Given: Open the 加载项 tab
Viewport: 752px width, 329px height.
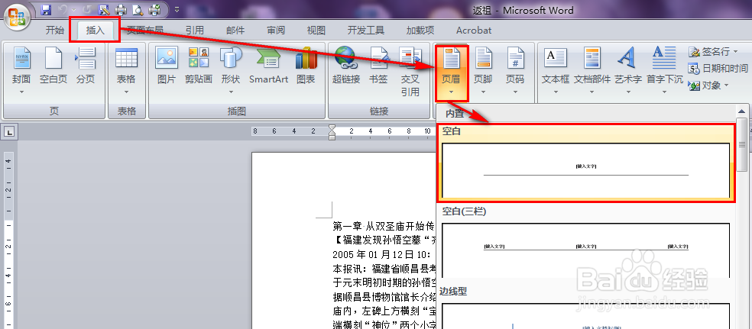Looking at the screenshot, I should coord(420,31).
